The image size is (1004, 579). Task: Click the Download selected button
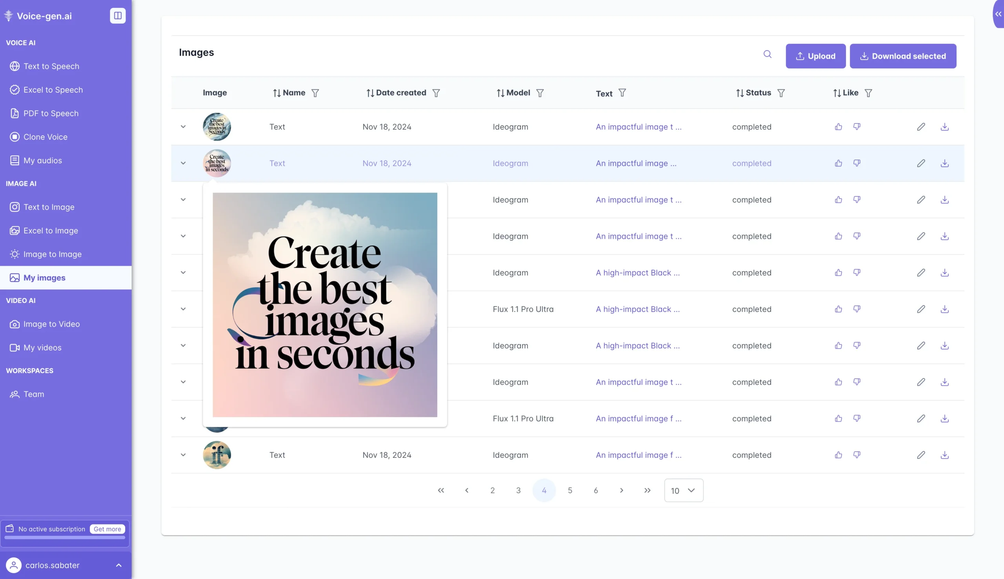pos(903,56)
